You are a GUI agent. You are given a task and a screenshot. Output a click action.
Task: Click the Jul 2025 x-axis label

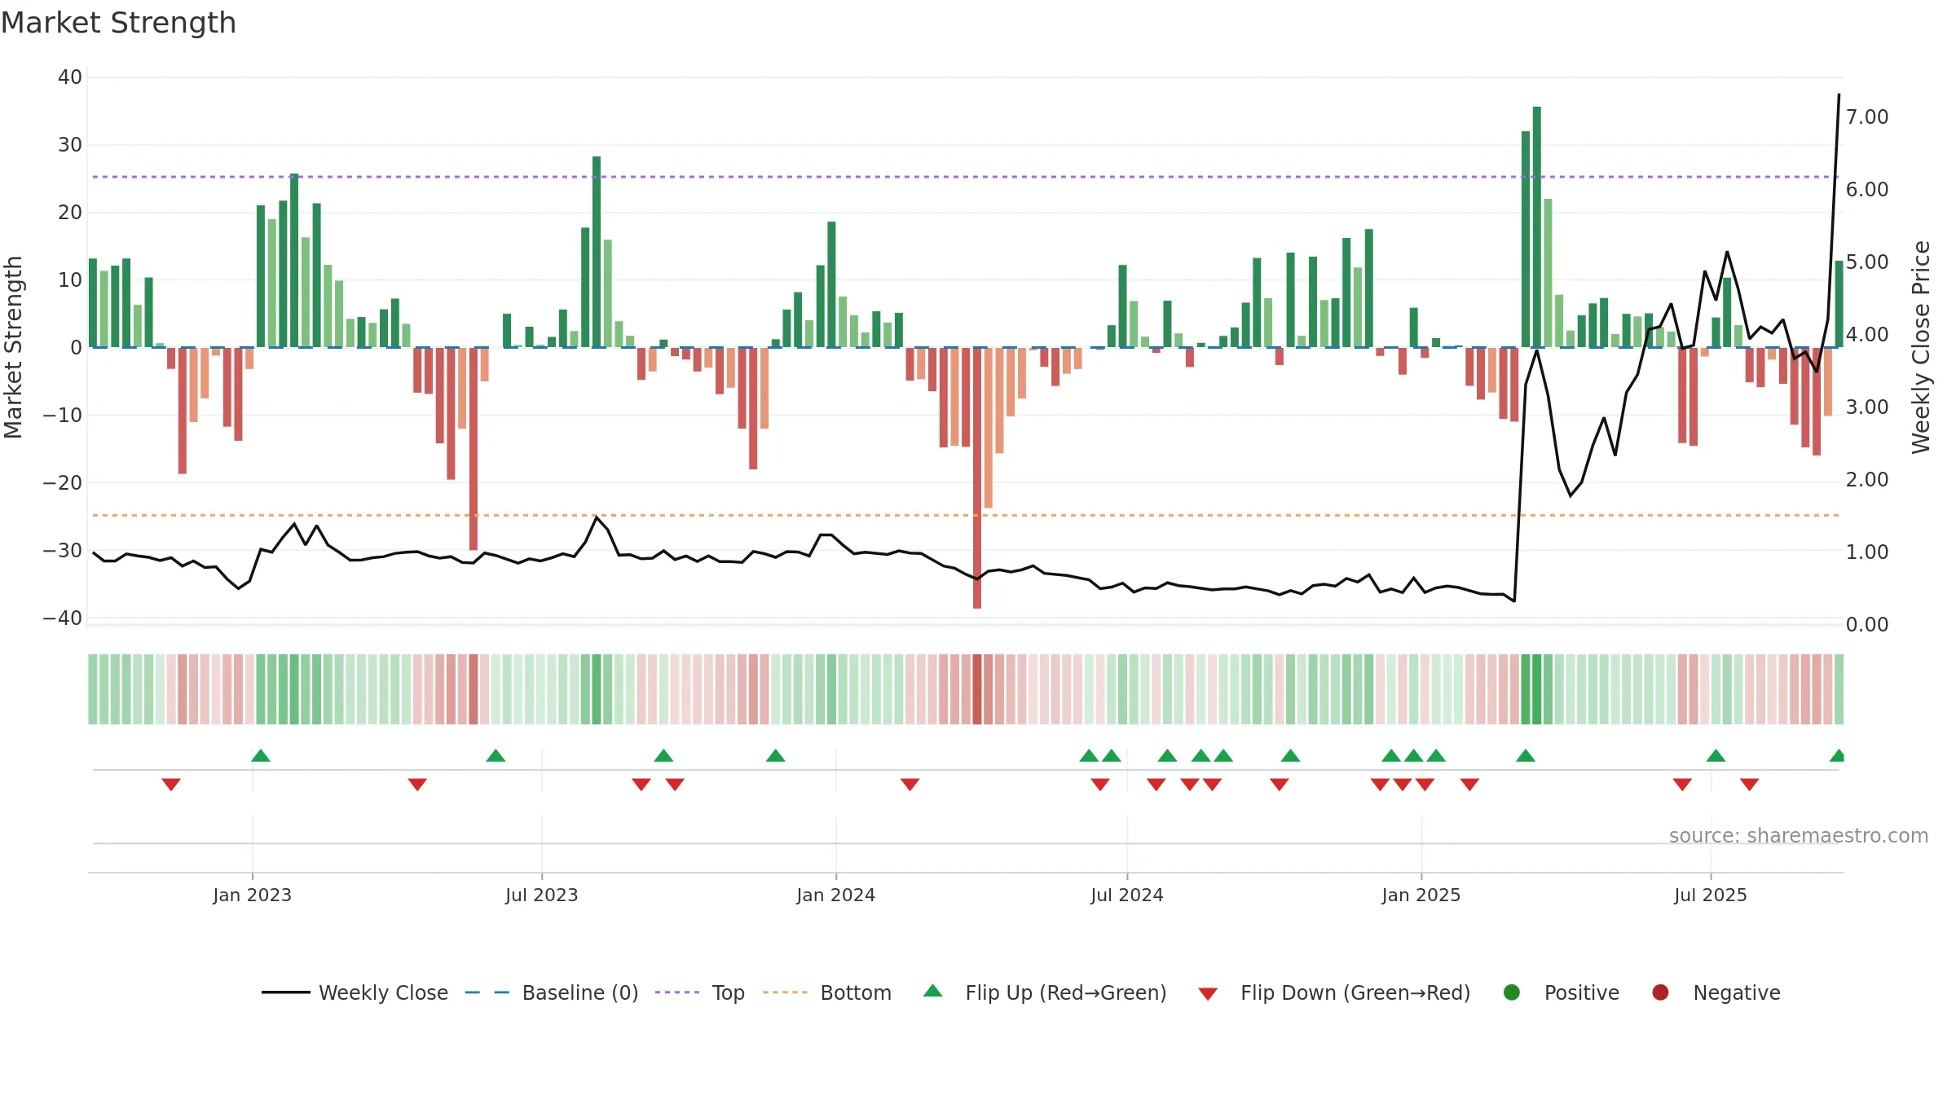pos(1711,895)
